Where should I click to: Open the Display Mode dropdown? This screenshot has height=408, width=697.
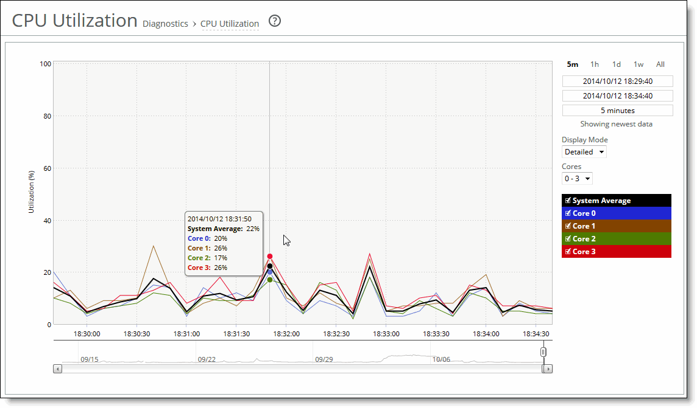[x=584, y=151]
